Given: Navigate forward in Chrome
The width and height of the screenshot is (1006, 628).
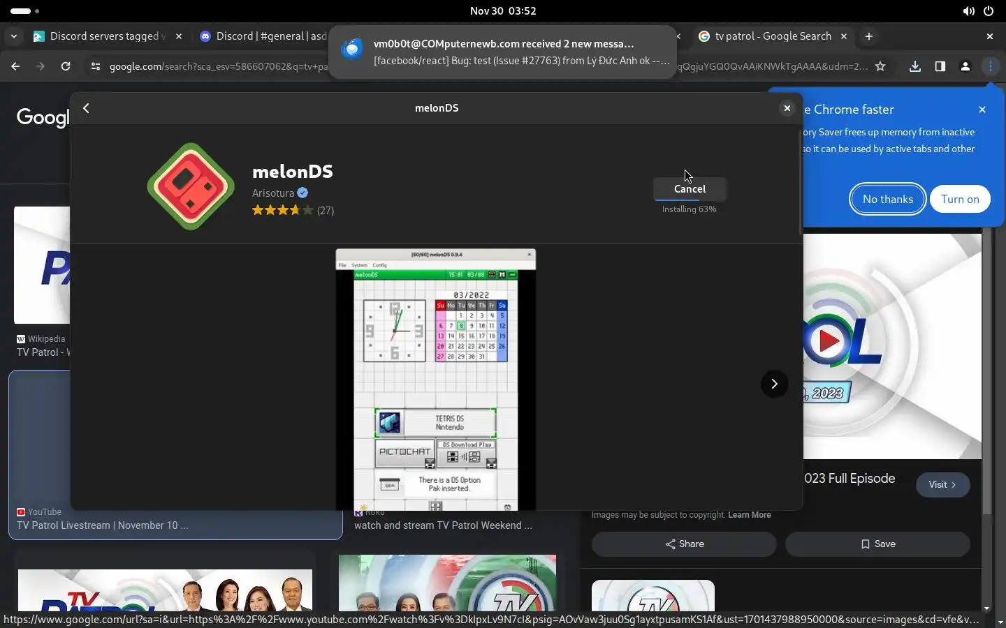Looking at the screenshot, I should pyautogui.click(x=41, y=66).
